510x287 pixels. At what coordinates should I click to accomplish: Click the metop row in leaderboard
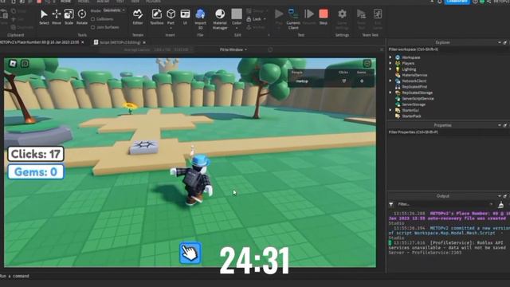(x=331, y=81)
